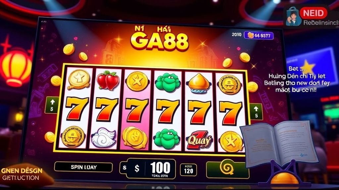This screenshot has height=190, width=339.
Task: Click the dollar sign currency icon
Action: coord(137,168)
